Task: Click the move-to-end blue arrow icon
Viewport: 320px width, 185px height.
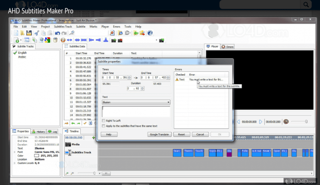Action: pos(98,40)
